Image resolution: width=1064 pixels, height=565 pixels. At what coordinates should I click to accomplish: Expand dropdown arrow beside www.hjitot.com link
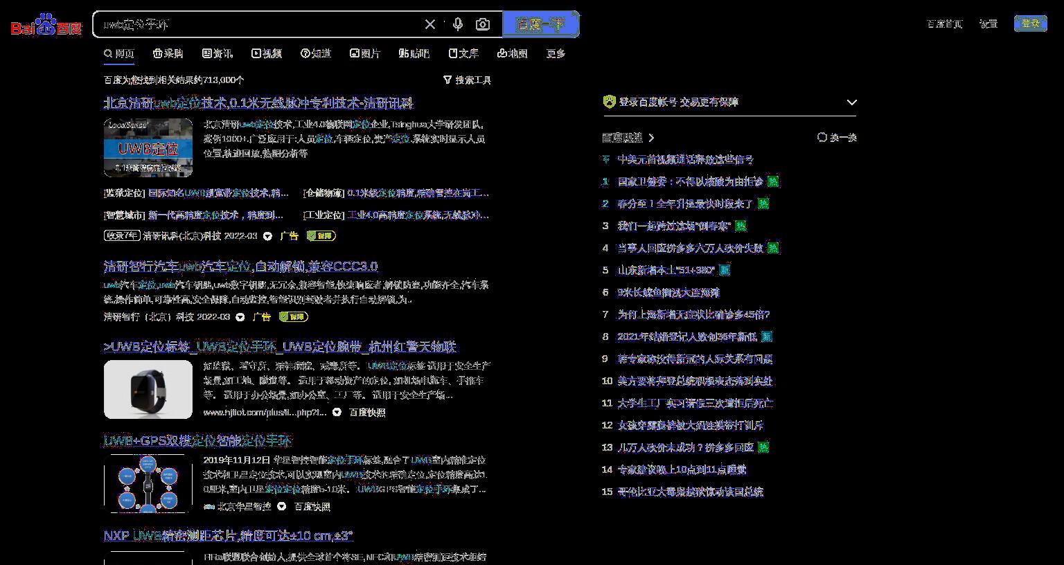coord(337,412)
